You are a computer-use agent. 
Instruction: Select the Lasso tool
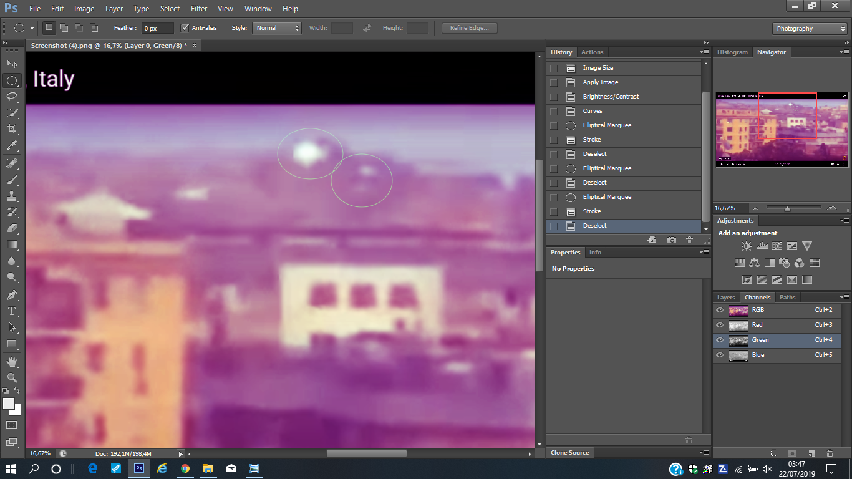click(x=11, y=97)
